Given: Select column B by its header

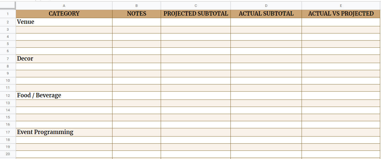Looking at the screenshot, I should pos(136,5).
